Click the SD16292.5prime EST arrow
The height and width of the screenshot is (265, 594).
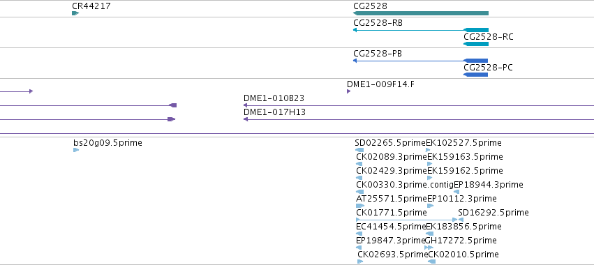(461, 220)
